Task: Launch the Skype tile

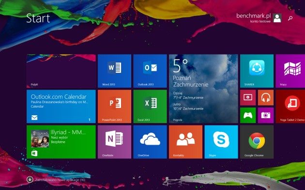Action: (x=221, y=142)
